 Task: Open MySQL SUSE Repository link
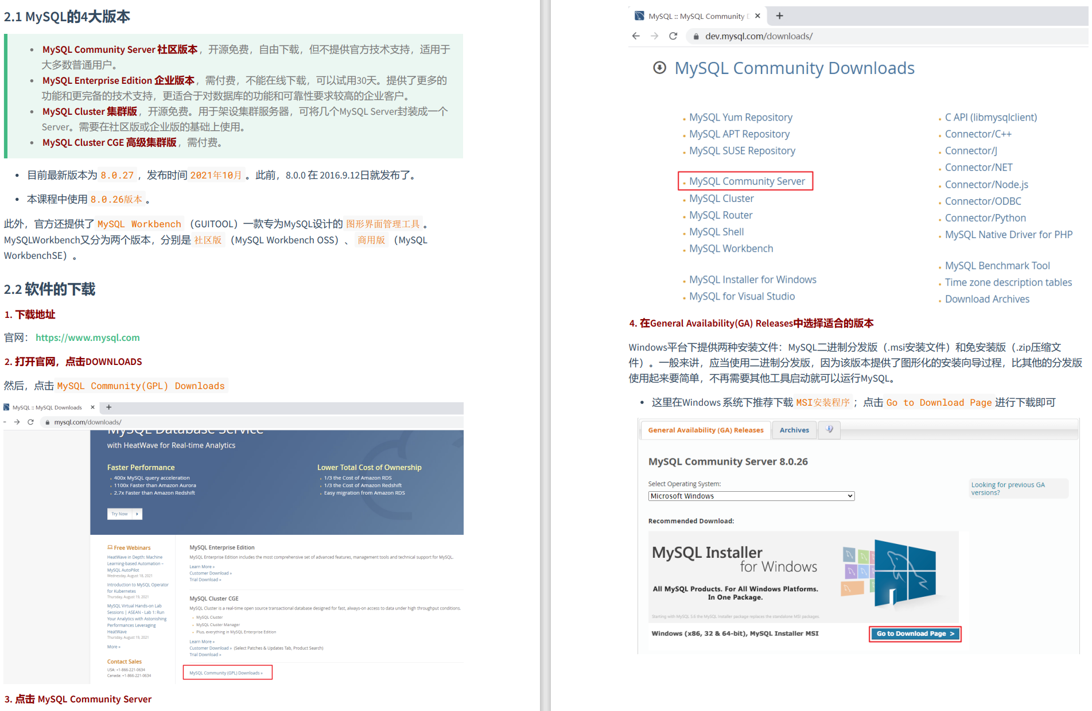coord(742,150)
